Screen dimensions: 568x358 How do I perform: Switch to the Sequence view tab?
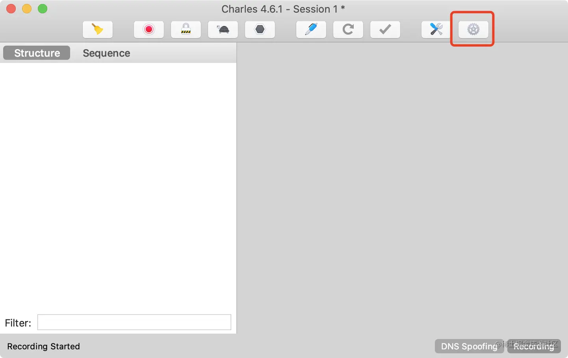coord(106,53)
